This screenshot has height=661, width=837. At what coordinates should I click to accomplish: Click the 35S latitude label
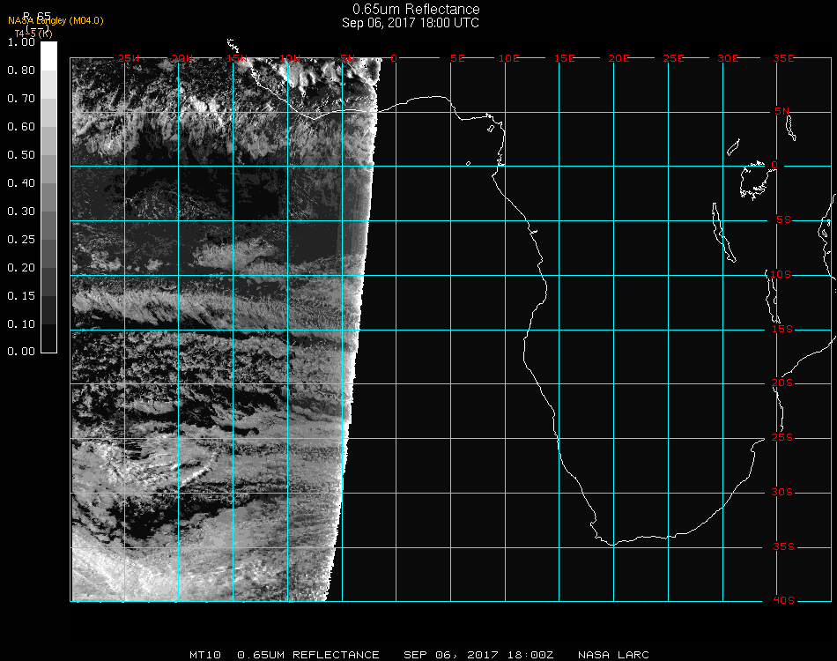tap(783, 546)
